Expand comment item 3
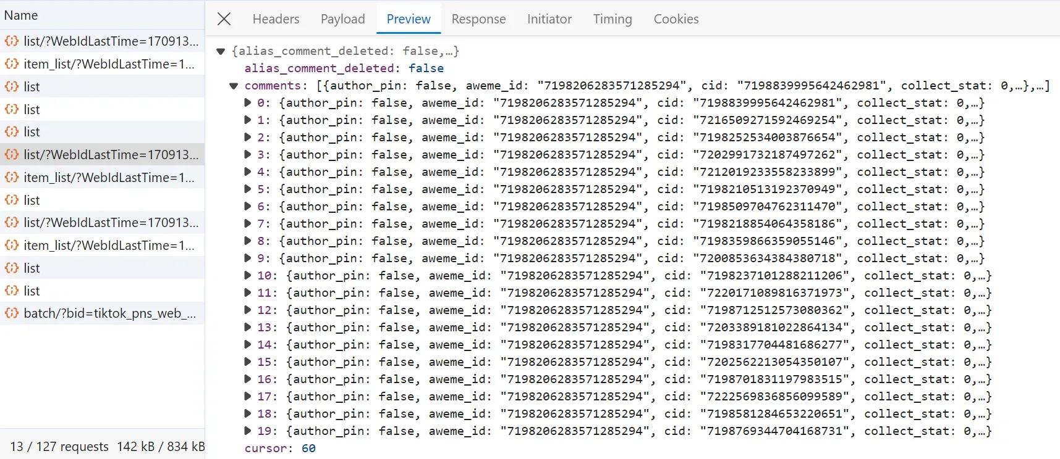1060x459 pixels. point(248,154)
